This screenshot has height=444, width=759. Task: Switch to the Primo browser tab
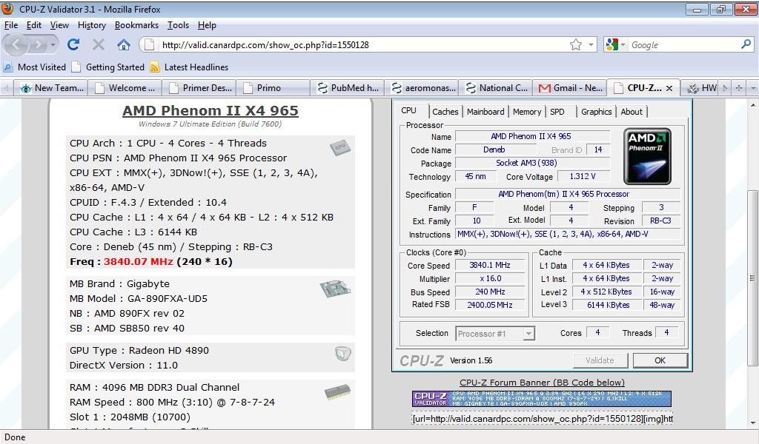(x=274, y=88)
